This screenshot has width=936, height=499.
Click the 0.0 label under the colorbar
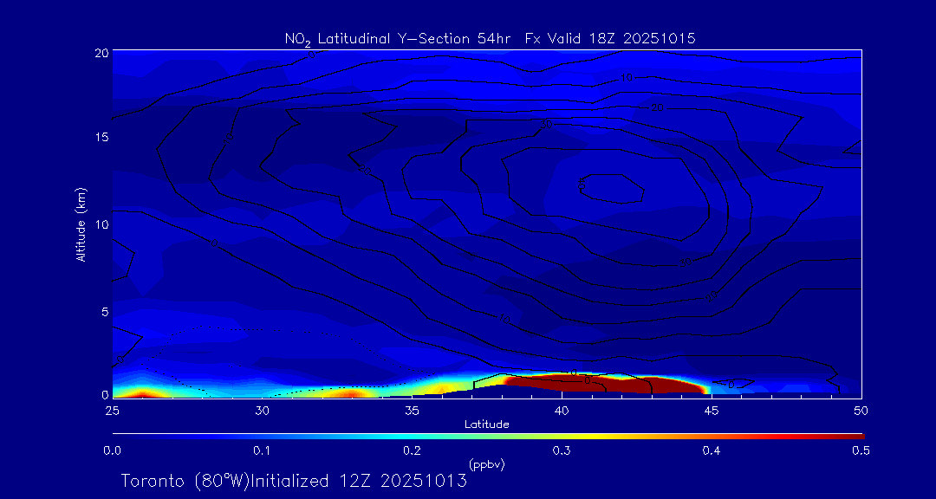tap(112, 450)
